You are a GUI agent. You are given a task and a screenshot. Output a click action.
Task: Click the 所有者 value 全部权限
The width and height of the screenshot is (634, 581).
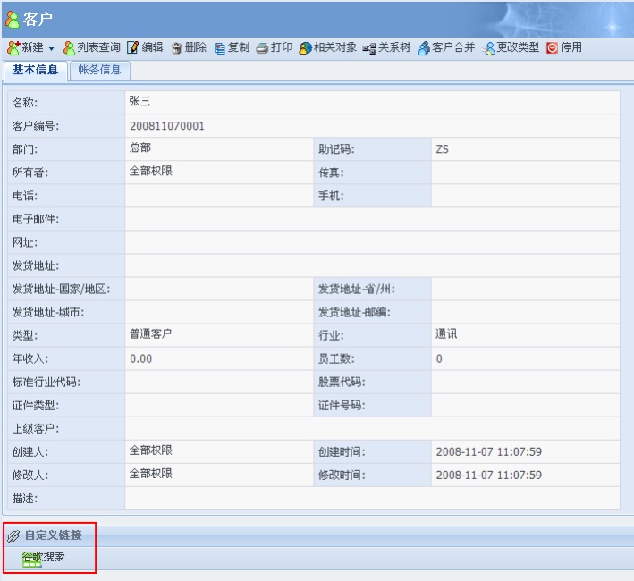[151, 171]
